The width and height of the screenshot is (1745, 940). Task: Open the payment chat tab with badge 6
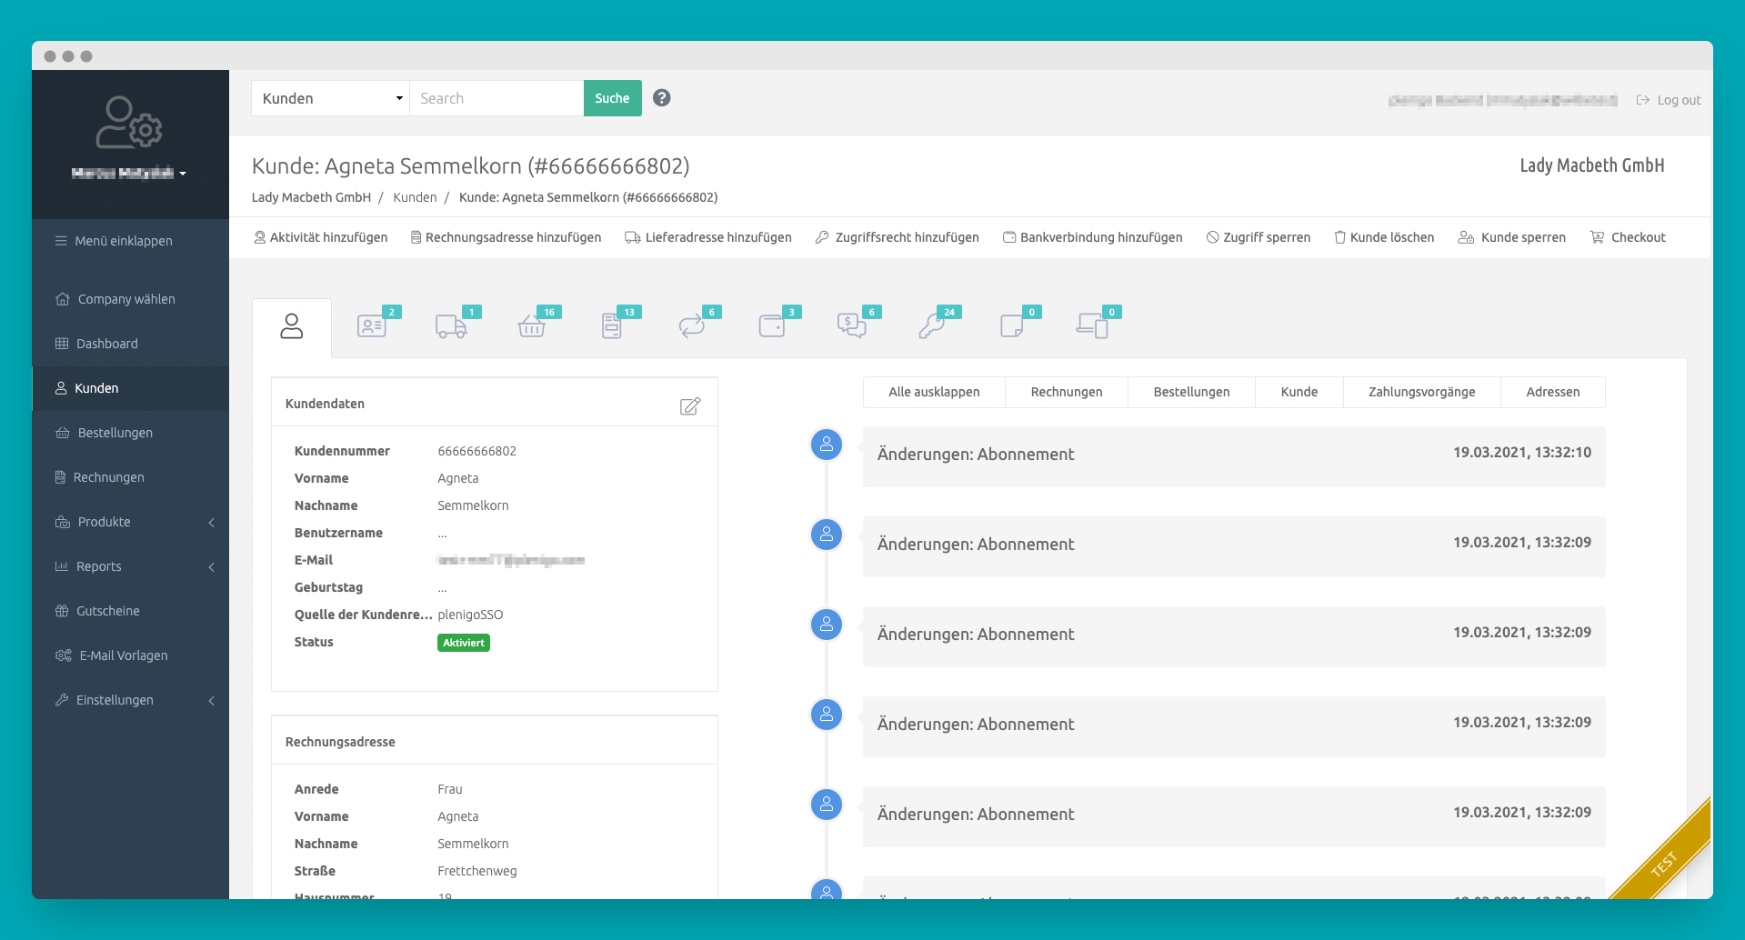click(852, 325)
